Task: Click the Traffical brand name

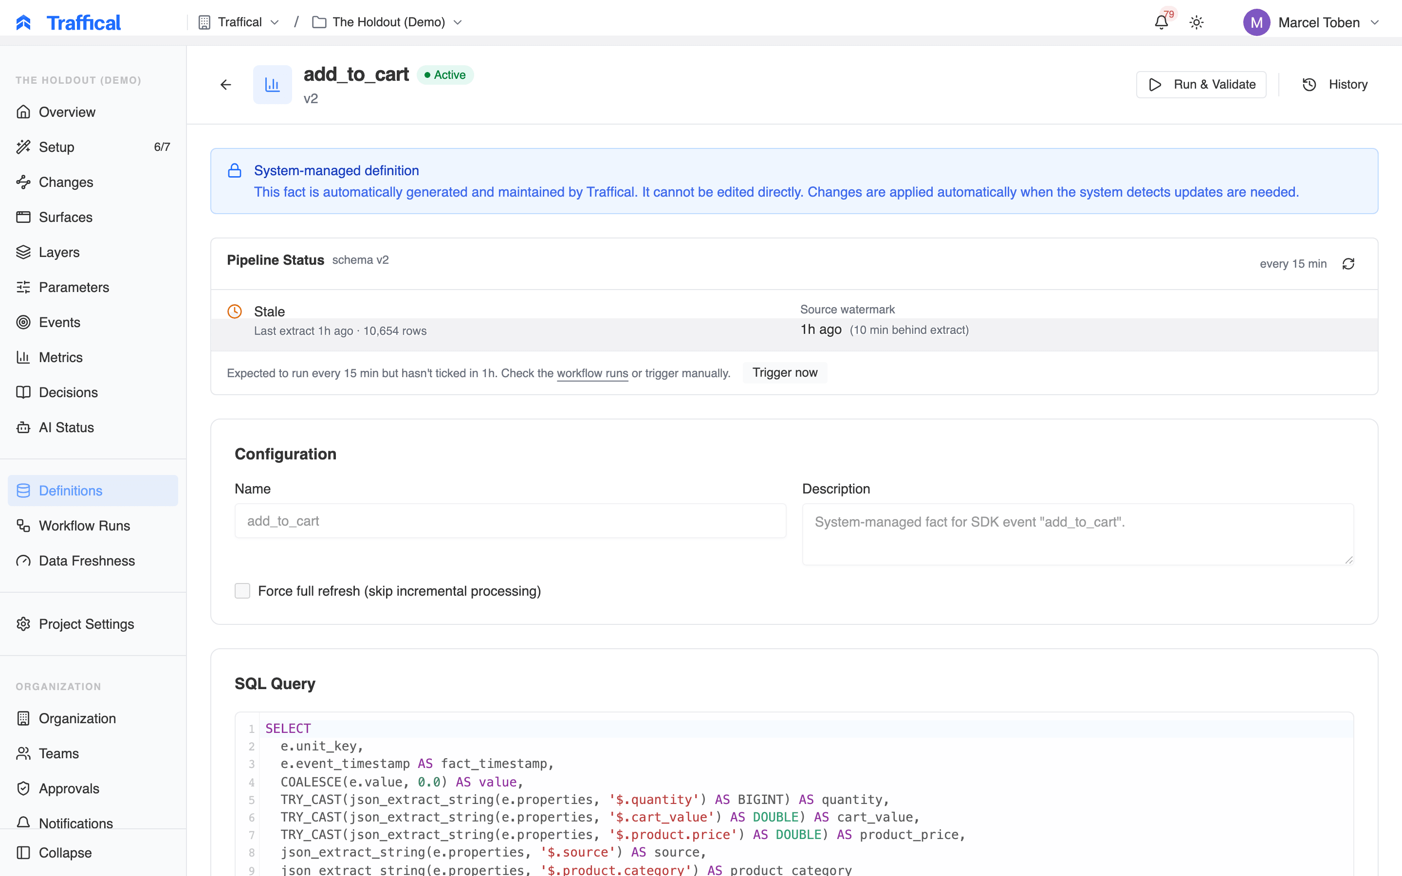Action: pyautogui.click(x=83, y=22)
